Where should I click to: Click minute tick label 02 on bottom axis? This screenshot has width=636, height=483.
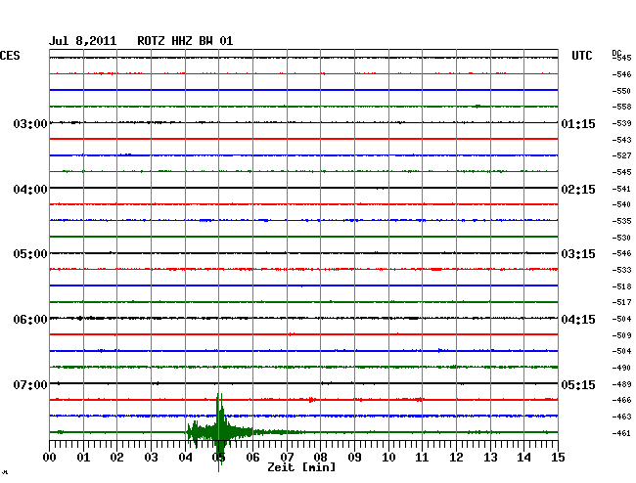(x=116, y=458)
